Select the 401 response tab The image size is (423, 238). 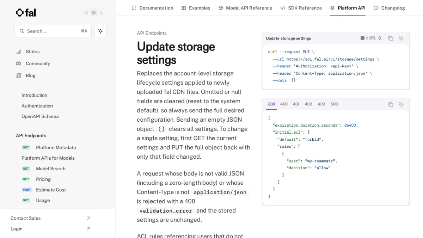(296, 104)
